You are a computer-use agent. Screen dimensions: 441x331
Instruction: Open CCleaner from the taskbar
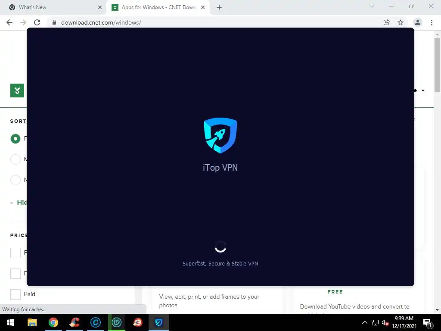pos(74,322)
